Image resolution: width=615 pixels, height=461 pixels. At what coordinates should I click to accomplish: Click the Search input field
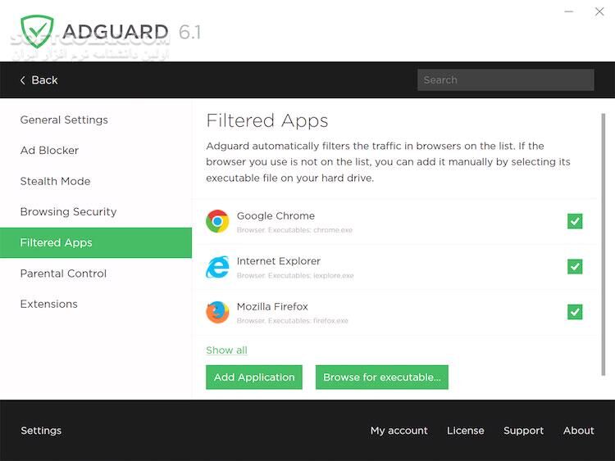506,80
